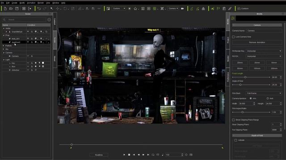This screenshot has height=160, width=286.
Task: Open the Window menu
Action: point(55,3)
